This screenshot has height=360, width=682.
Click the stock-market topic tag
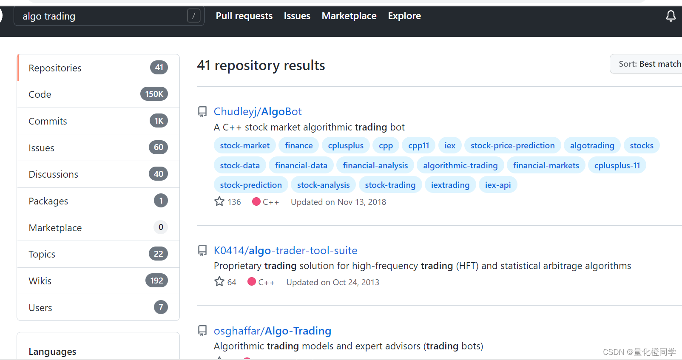click(245, 145)
